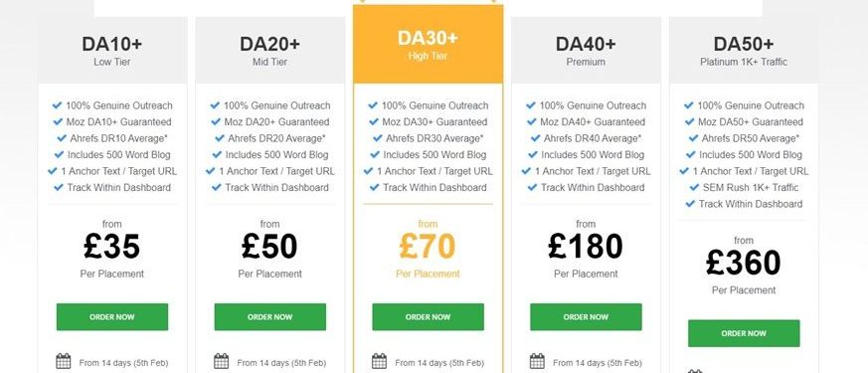
Task: Click the £360 price text
Action: tap(744, 264)
